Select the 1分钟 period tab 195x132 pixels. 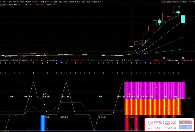(10, 1)
